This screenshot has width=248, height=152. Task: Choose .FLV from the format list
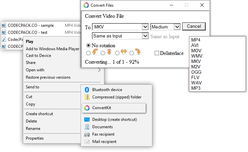(x=195, y=77)
